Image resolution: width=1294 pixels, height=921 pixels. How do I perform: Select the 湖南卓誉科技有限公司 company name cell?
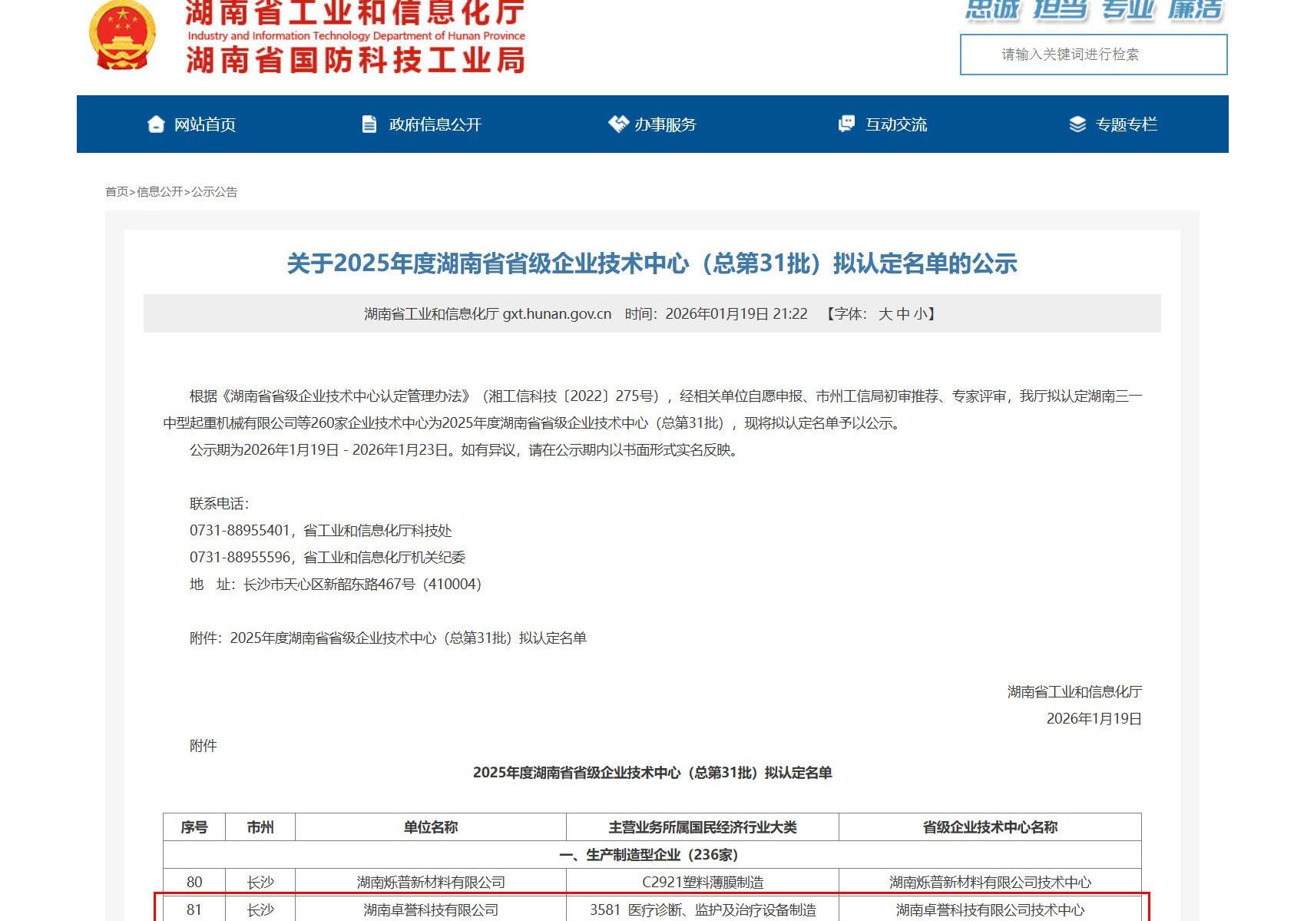(x=431, y=910)
